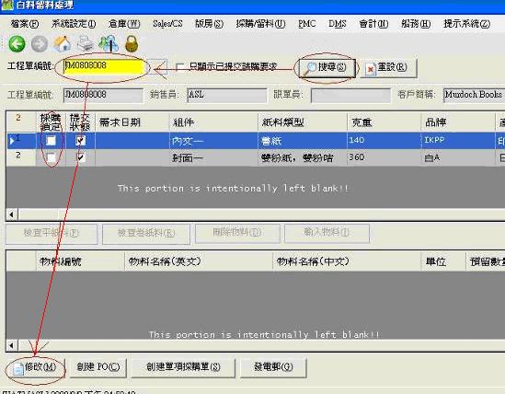Viewport: 505px width, 394px height.
Task: Click the 創建 PO(C) button
Action: point(98,367)
